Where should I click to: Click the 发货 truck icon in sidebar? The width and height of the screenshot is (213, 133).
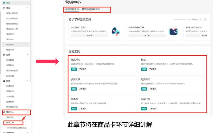pyautogui.click(x=4, y=81)
